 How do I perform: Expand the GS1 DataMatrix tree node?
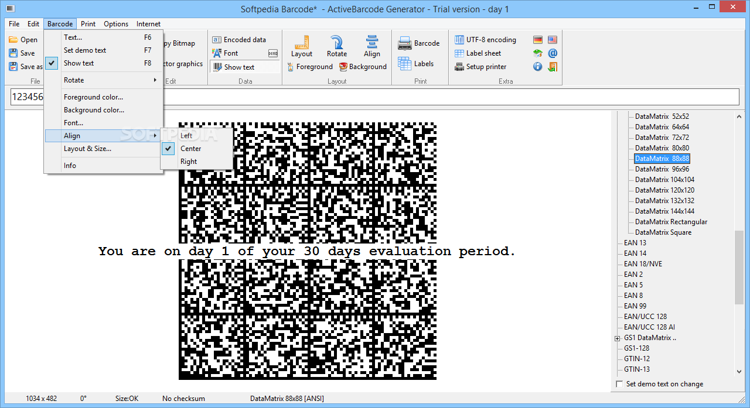(x=617, y=338)
